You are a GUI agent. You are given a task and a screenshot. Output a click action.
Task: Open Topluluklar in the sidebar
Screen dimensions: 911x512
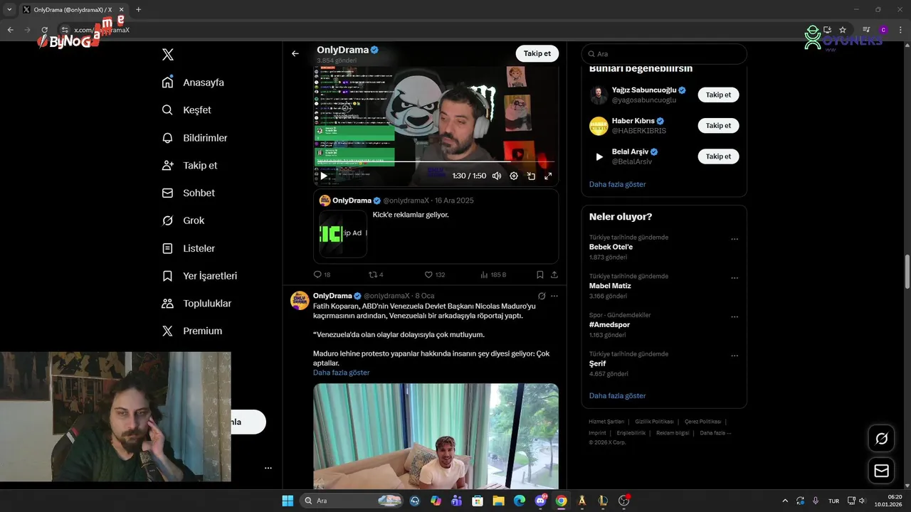click(x=196, y=304)
